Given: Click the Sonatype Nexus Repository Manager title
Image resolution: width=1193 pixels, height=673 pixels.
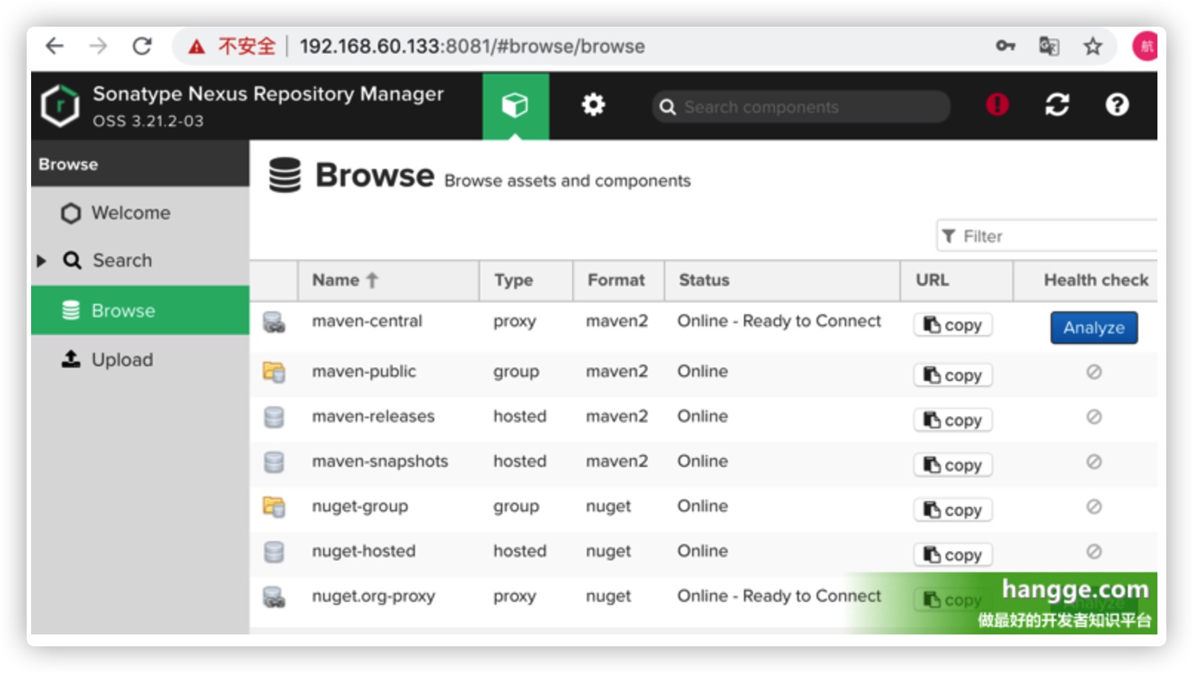Looking at the screenshot, I should point(268,94).
